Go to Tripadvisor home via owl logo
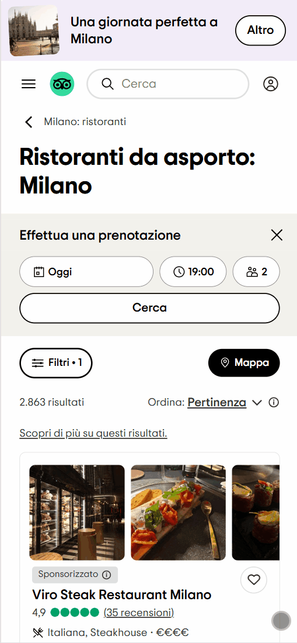Screen dimensions: 297x643 [62, 84]
